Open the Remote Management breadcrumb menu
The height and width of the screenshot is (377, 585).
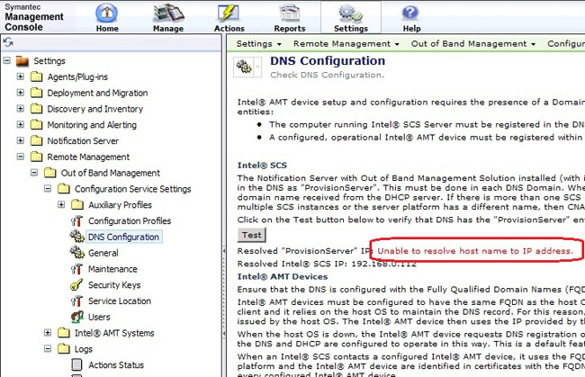(346, 43)
